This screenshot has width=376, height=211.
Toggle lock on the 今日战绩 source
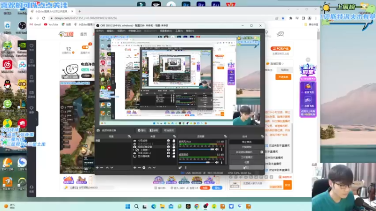pos(174,141)
